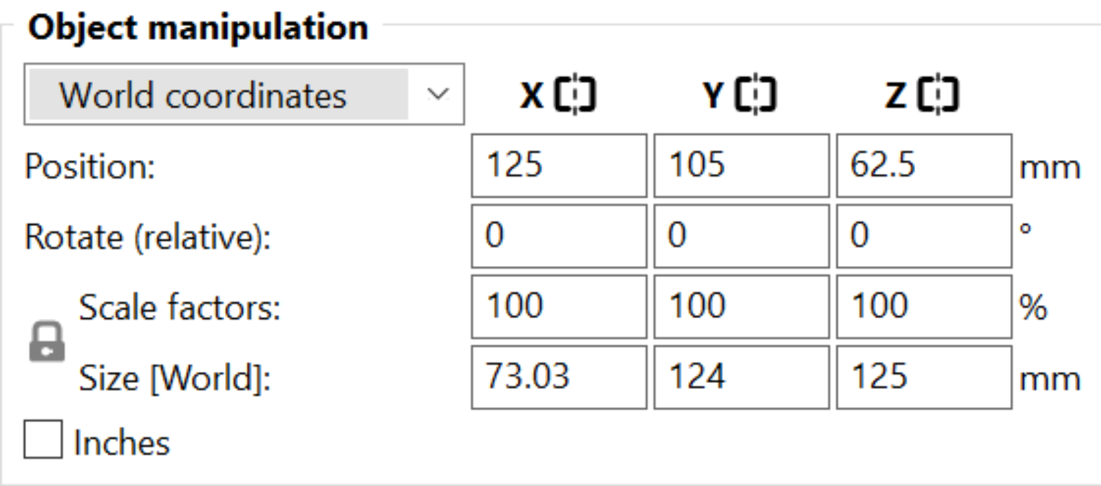Toggle the scale proportions lock icon
This screenshot has width=1101, height=486.
[47, 342]
